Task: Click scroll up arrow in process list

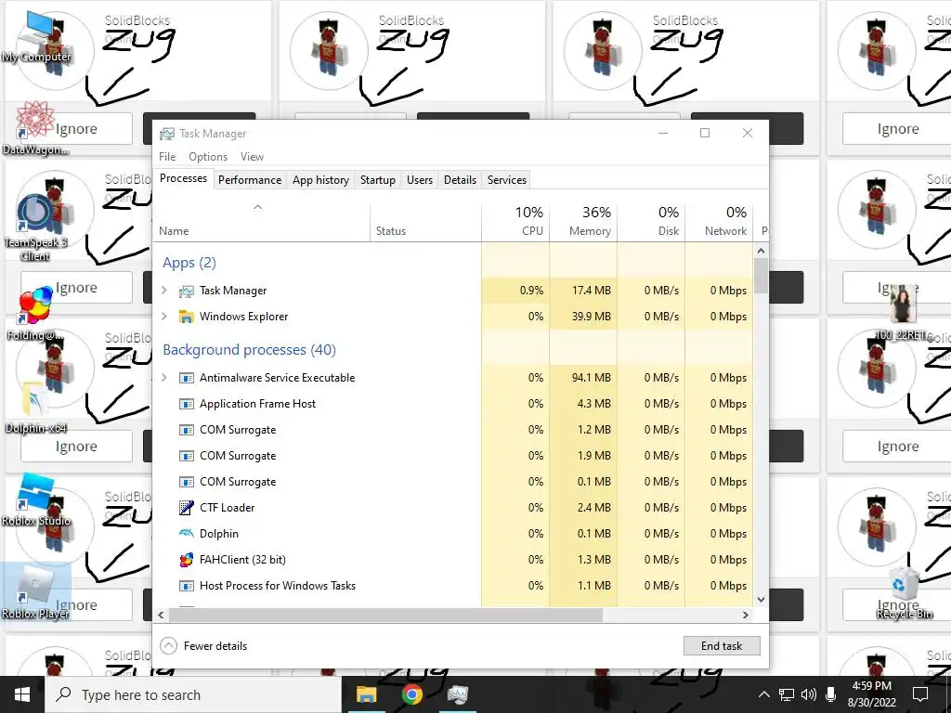Action: click(x=762, y=251)
